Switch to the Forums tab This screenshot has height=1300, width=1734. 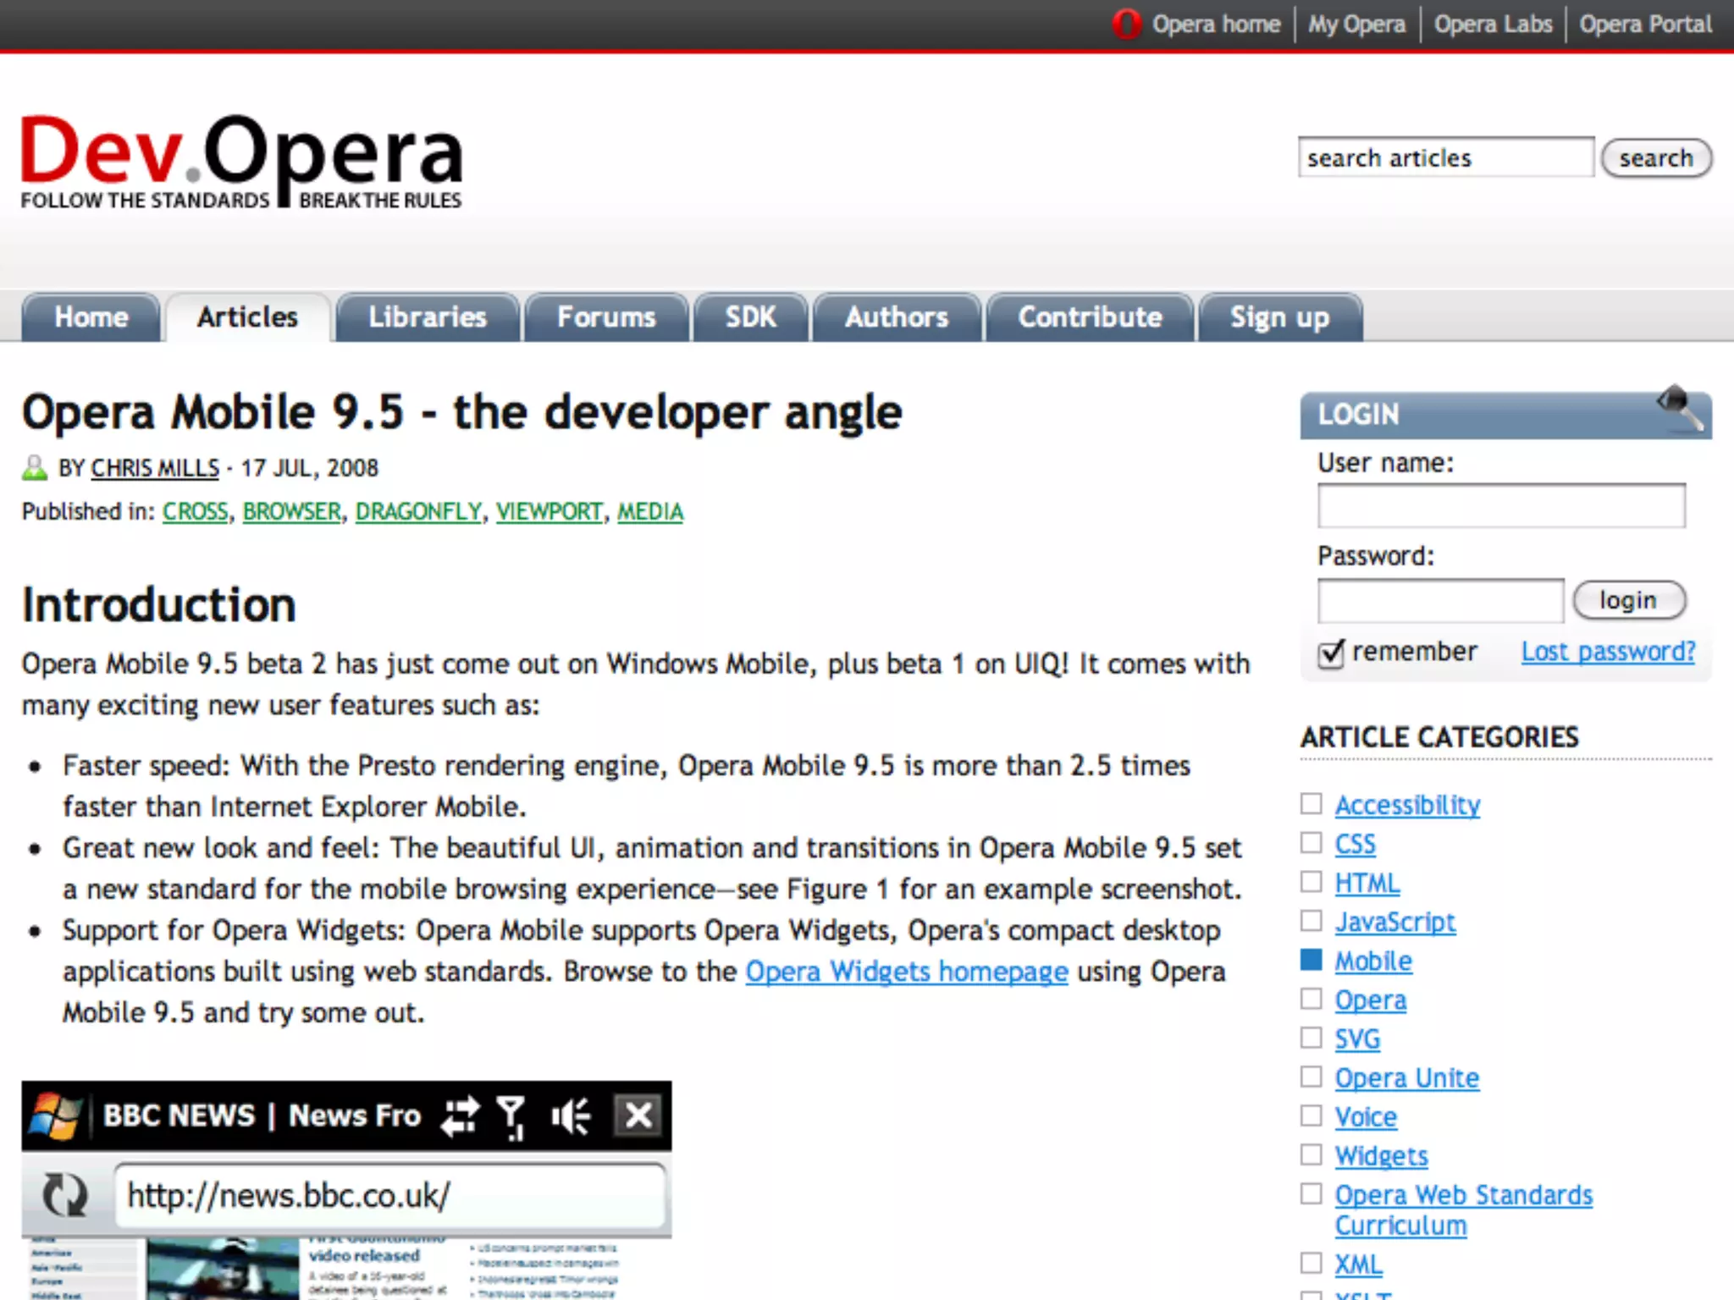pyautogui.click(x=606, y=317)
